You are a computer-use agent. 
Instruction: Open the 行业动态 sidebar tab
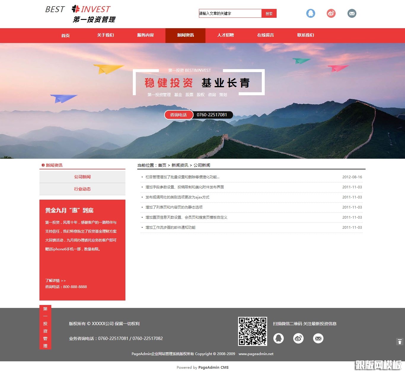click(x=82, y=189)
